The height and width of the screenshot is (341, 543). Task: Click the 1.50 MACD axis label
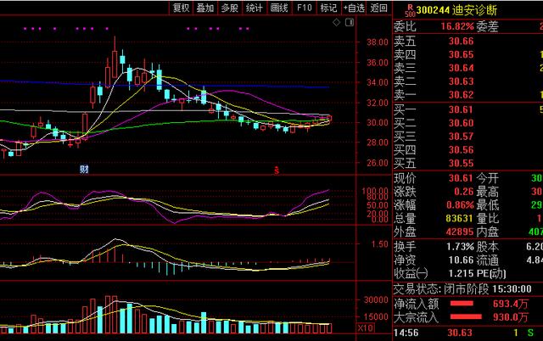pos(380,244)
